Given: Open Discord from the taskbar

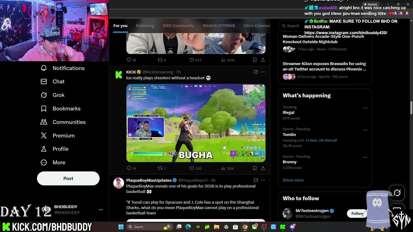Looking at the screenshot, I should click(292, 227).
